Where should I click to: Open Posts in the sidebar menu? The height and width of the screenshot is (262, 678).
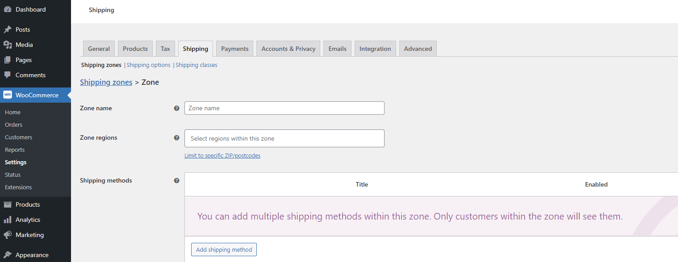coord(35,29)
